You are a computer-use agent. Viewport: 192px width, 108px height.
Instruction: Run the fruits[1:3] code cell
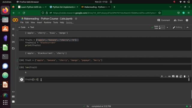tap(22, 79)
